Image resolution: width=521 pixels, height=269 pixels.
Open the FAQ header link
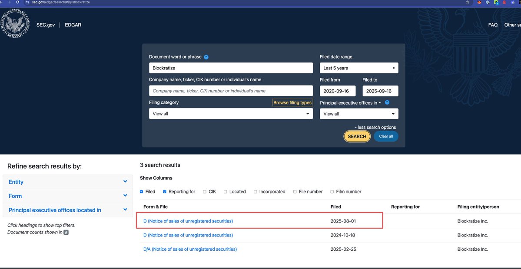click(493, 25)
